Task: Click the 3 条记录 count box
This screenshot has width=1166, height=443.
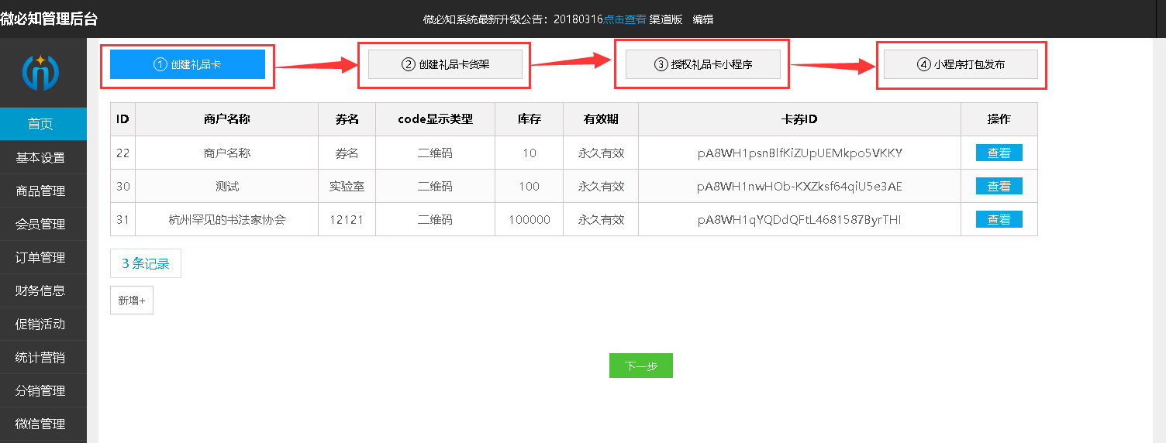Action: click(146, 263)
